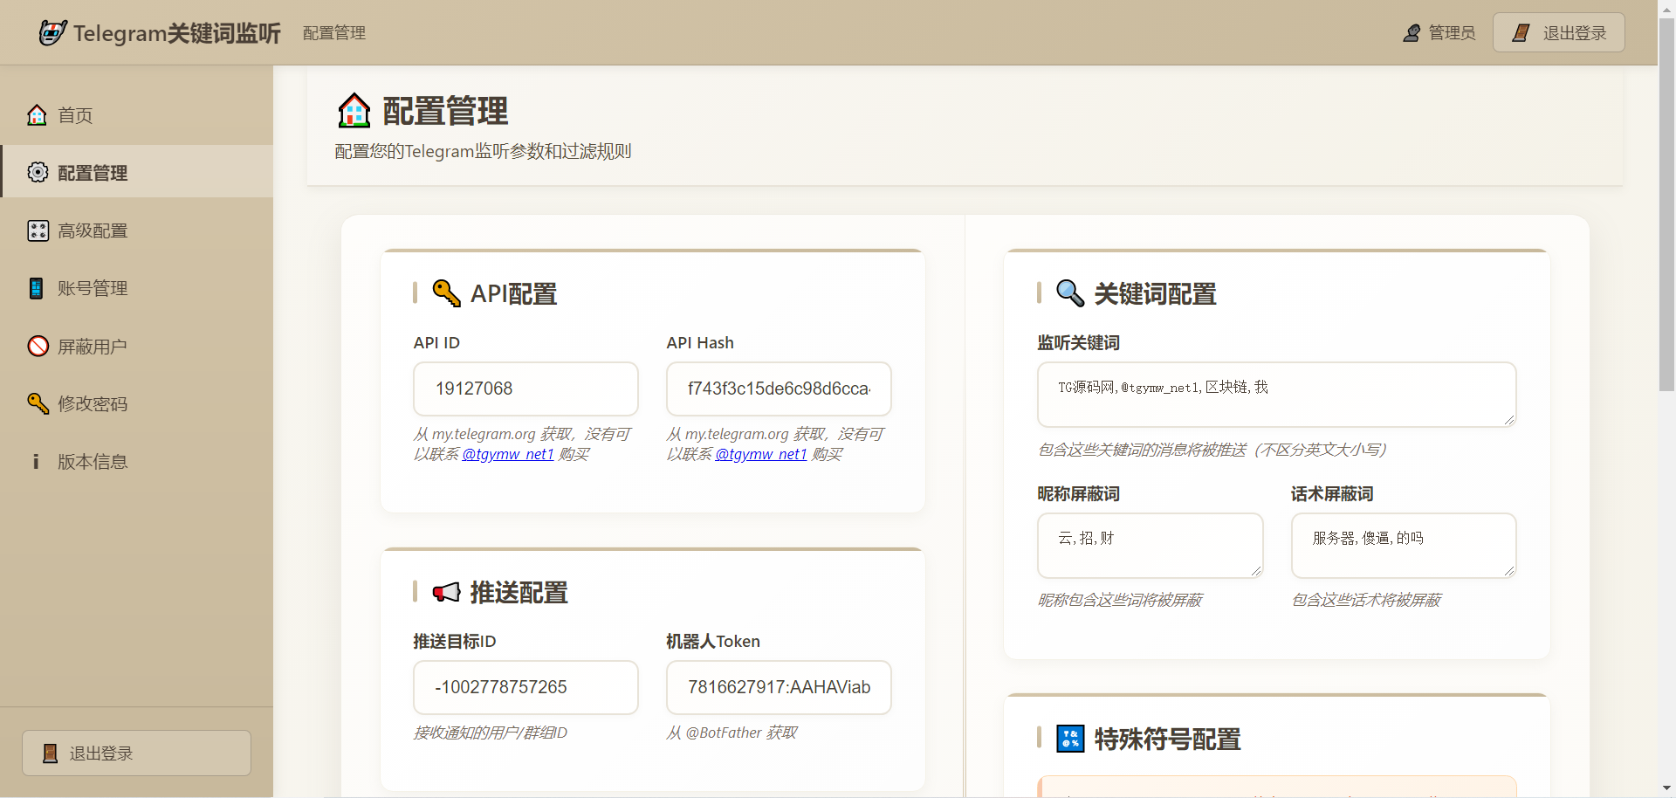The image size is (1676, 798).
Task: Follow the @tgymw_net1 link under API ID
Action: click(x=507, y=454)
